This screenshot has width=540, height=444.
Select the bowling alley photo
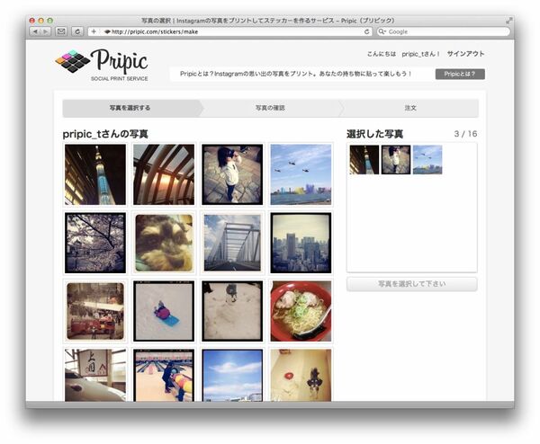tap(164, 375)
